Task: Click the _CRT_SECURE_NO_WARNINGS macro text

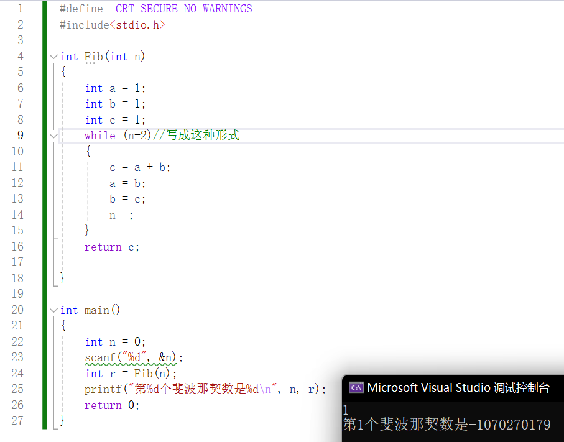Action: (181, 9)
